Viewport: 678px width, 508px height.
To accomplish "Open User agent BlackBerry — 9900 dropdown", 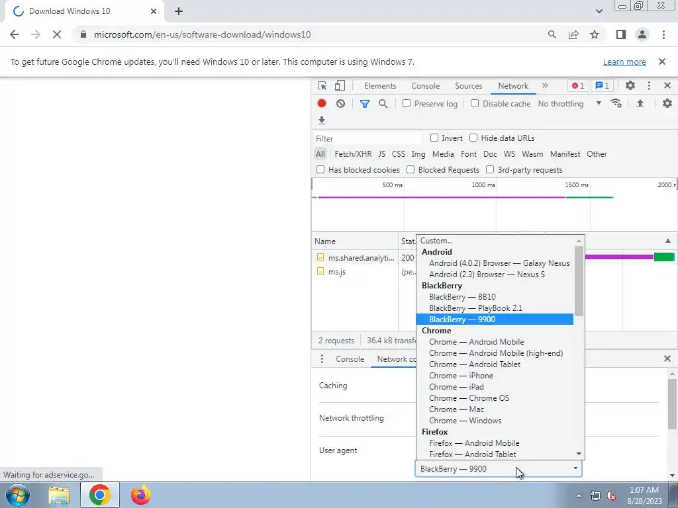I will point(499,469).
